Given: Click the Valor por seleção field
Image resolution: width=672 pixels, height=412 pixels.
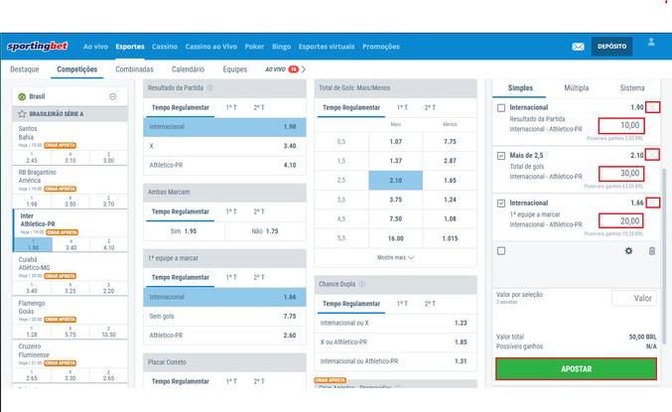Looking at the screenshot, I should [634, 298].
